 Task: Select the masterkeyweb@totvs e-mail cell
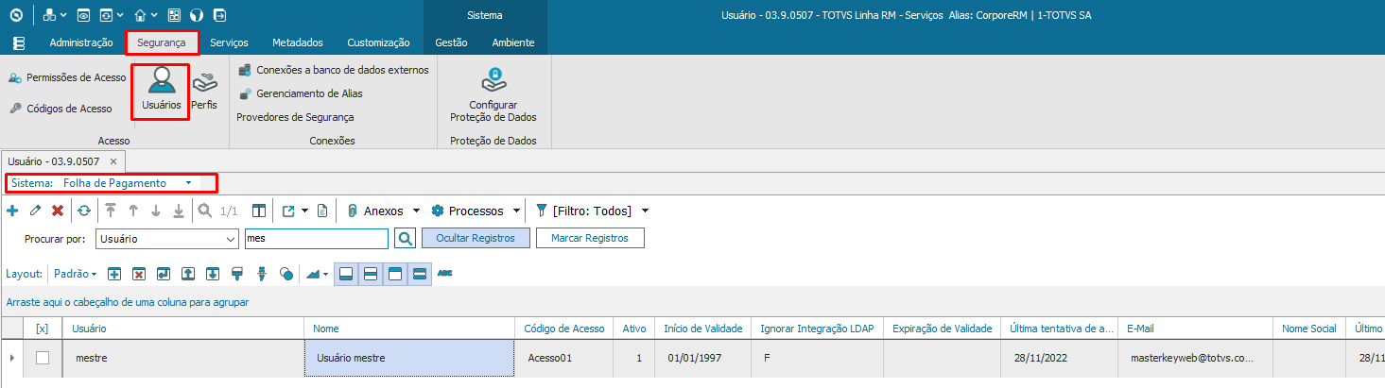pos(1196,358)
